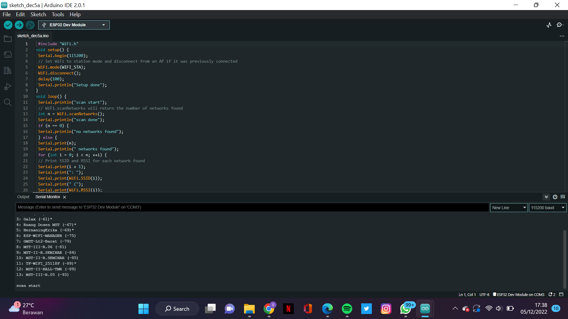Open the New Line line-ending dropdown
The image size is (568, 319).
click(508, 207)
